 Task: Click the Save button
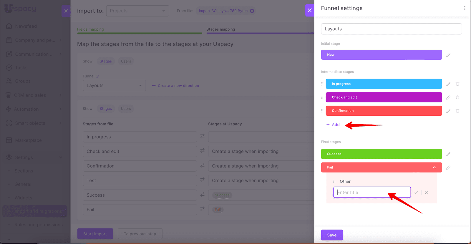click(332, 235)
